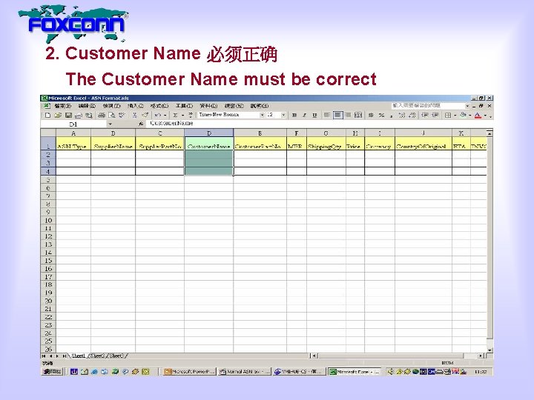Open the Undo history dropdown arrow

point(165,116)
